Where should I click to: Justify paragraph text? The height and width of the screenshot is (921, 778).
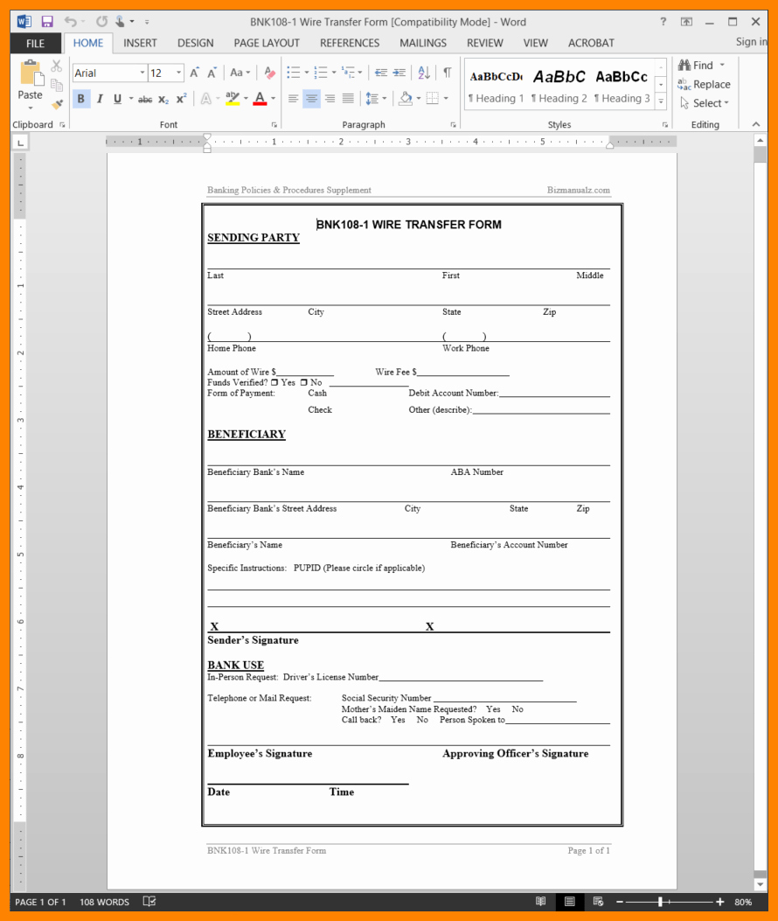348,99
